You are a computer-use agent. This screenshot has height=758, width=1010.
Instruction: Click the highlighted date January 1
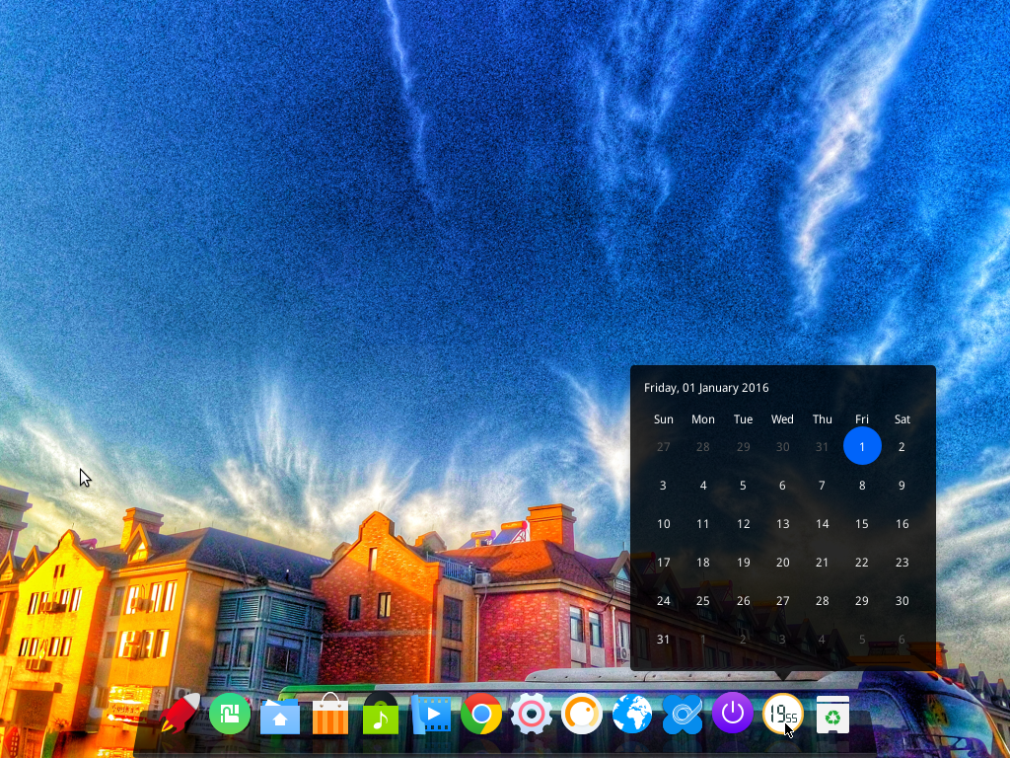pyautogui.click(x=862, y=446)
